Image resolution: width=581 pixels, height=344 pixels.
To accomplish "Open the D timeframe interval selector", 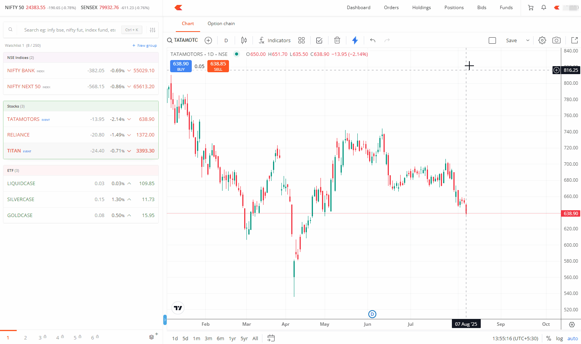I will pos(226,40).
